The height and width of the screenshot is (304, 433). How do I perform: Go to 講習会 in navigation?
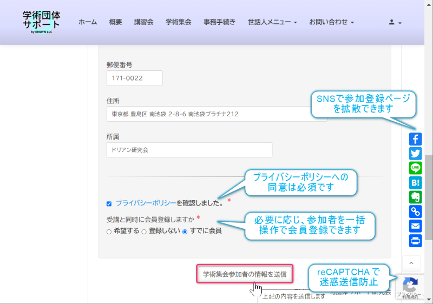[x=144, y=22]
